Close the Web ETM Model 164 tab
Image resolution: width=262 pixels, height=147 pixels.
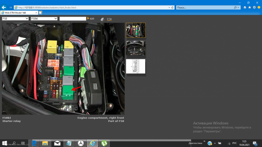(x=36, y=13)
